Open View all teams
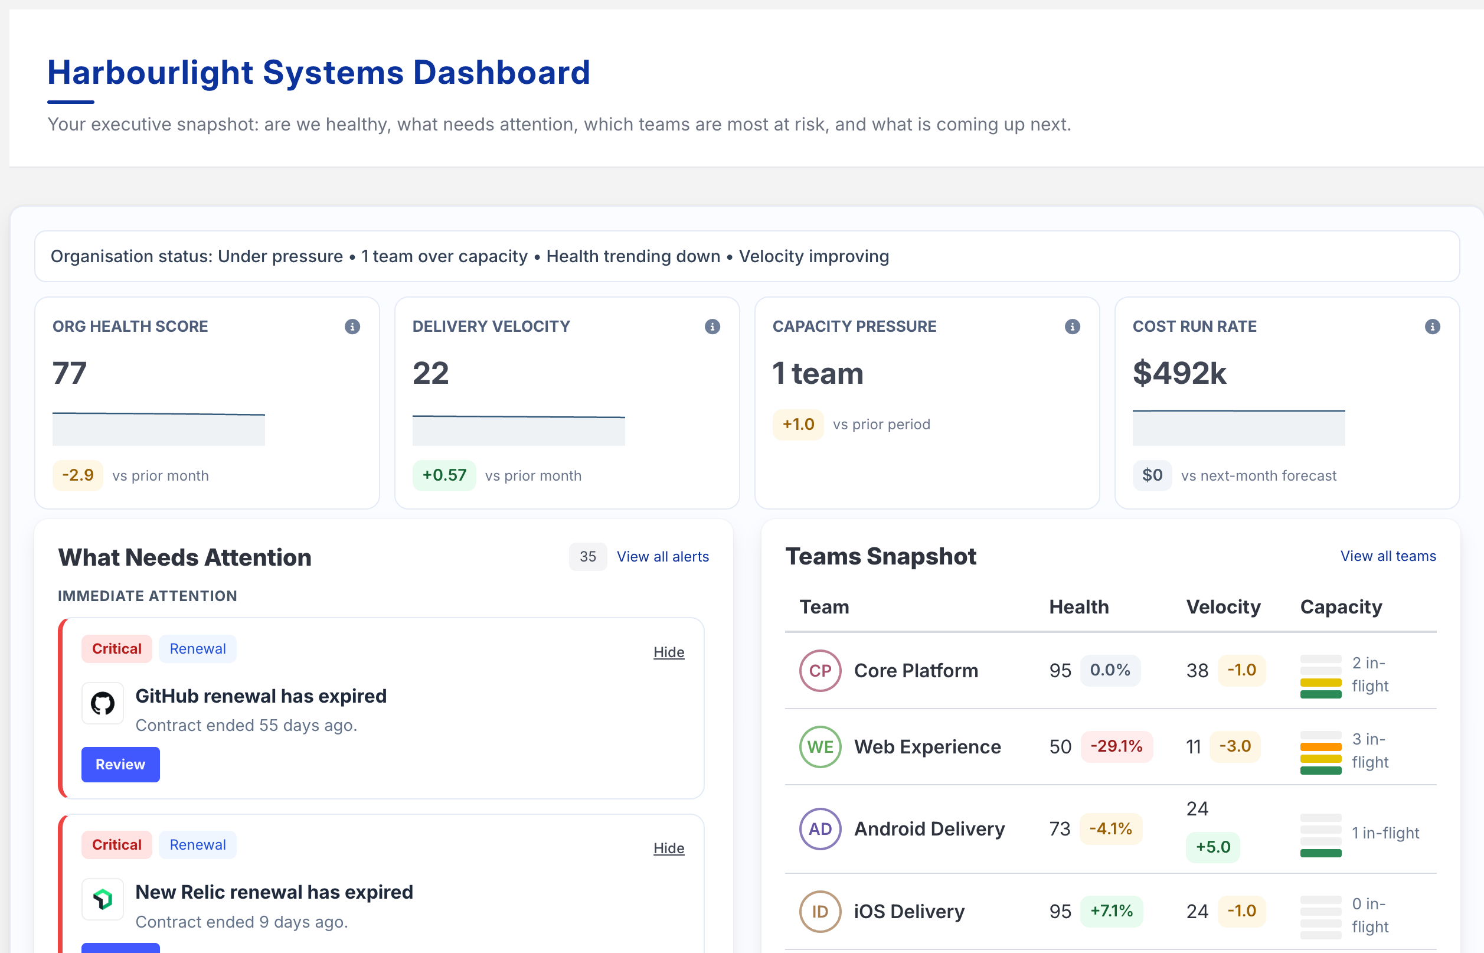Screen dimensions: 1484x953 point(1388,556)
